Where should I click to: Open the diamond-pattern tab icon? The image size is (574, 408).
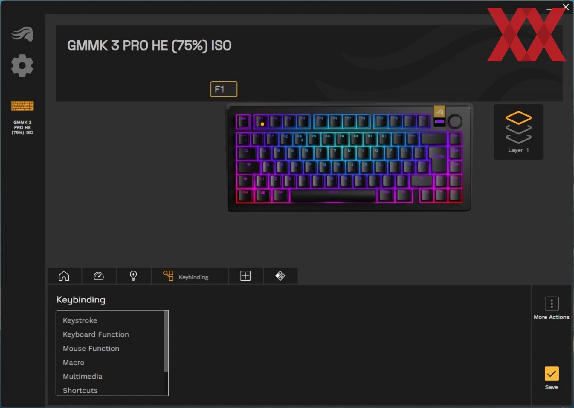pyautogui.click(x=280, y=276)
